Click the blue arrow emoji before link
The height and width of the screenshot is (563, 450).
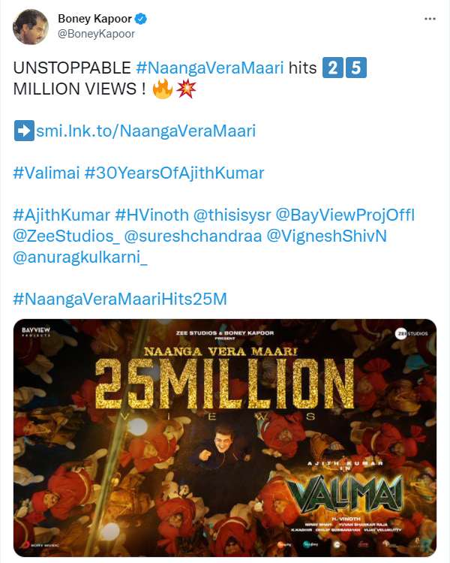coord(24,131)
